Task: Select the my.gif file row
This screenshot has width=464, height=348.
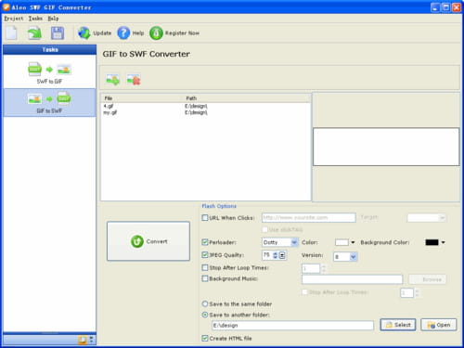Action: tap(205, 112)
